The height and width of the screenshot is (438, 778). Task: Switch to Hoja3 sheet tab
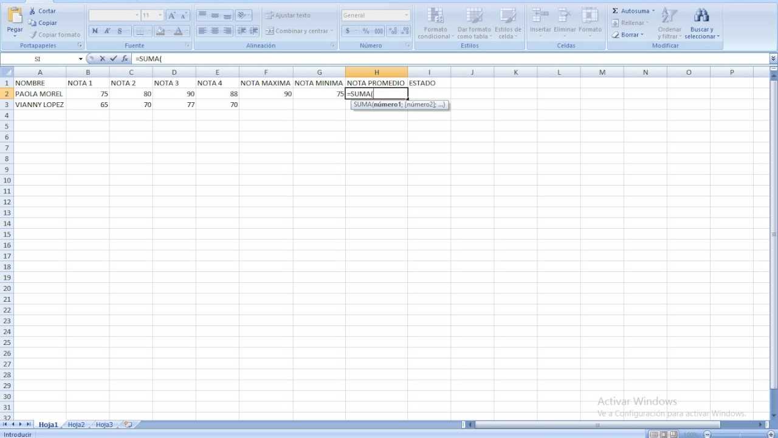(x=104, y=425)
